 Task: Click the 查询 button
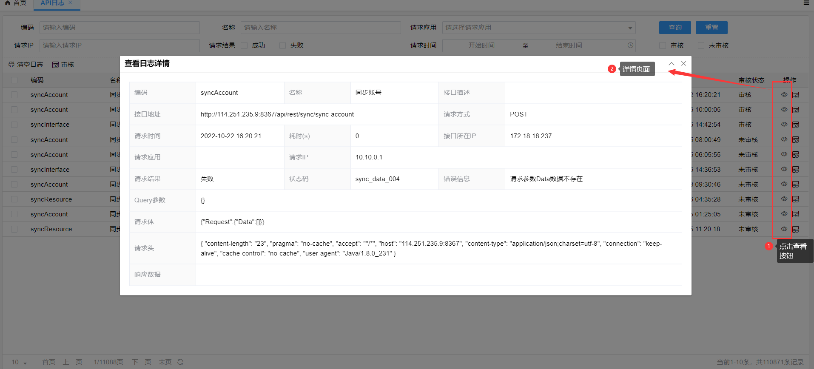[675, 28]
